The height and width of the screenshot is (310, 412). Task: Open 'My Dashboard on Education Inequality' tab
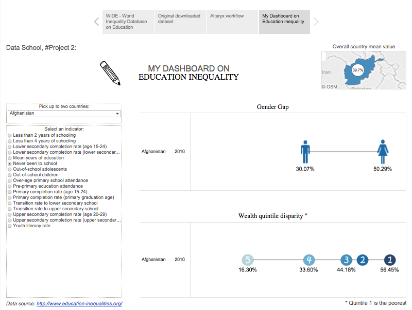click(284, 22)
